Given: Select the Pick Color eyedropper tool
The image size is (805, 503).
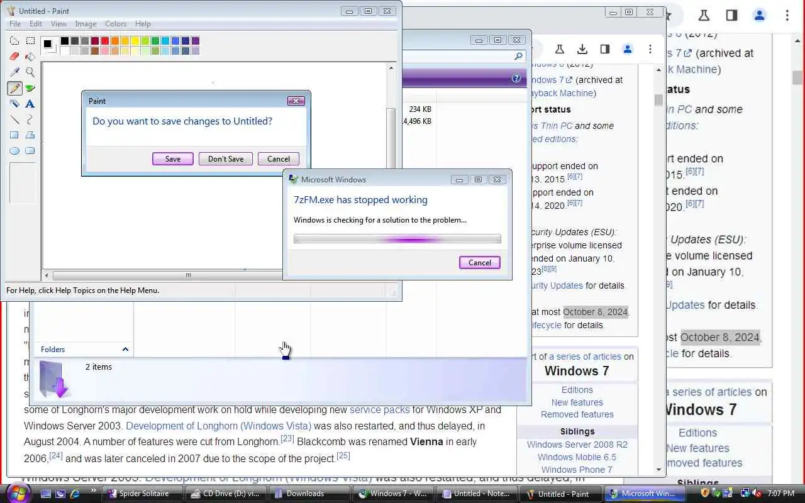Looking at the screenshot, I should [x=14, y=72].
